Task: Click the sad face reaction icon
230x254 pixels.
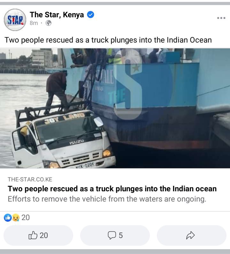Action: 16,218
